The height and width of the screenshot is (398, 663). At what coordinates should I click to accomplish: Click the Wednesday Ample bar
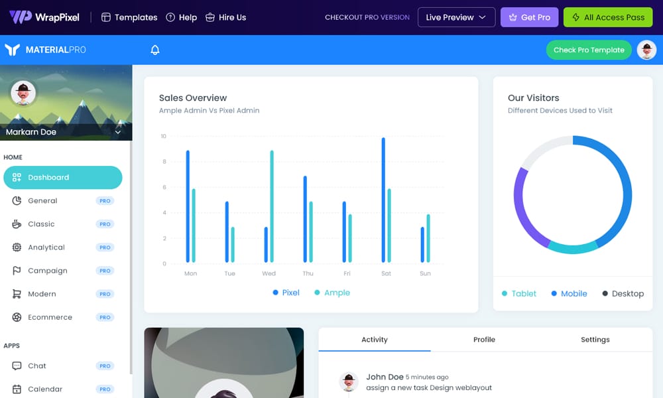coord(271,206)
